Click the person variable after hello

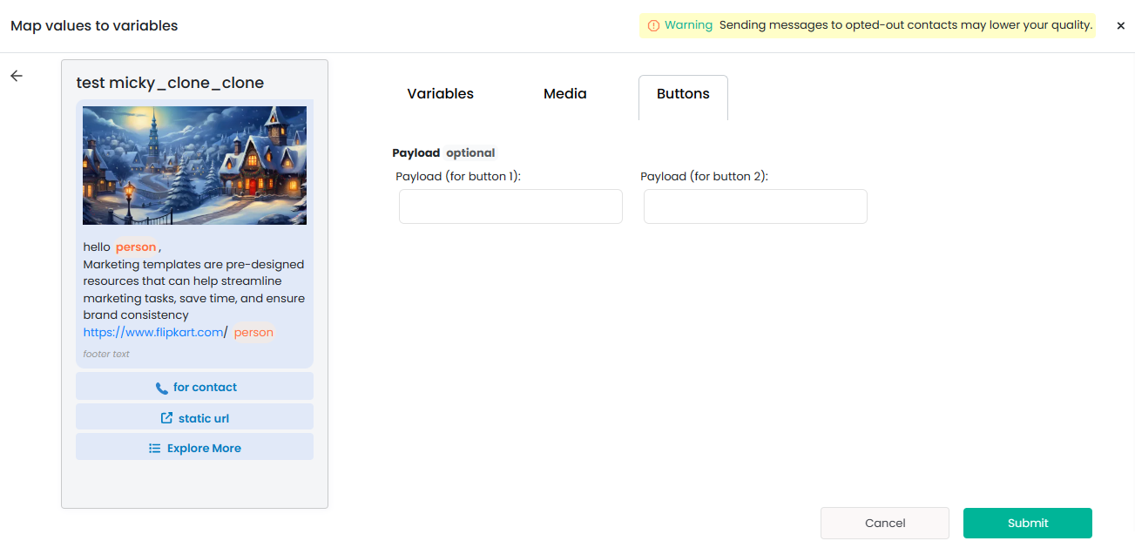point(136,247)
